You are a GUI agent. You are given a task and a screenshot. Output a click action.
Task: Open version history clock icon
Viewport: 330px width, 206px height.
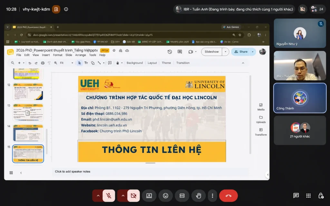170,52
